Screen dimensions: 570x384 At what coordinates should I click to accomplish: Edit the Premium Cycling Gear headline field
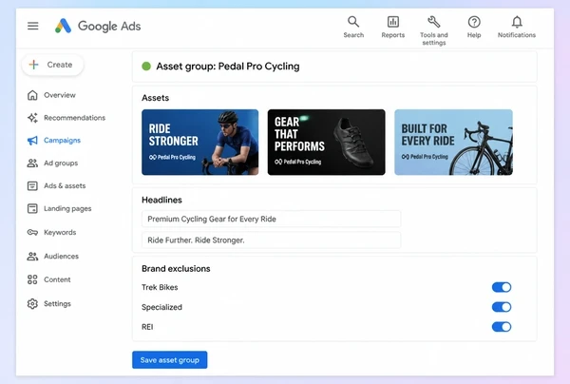point(271,219)
